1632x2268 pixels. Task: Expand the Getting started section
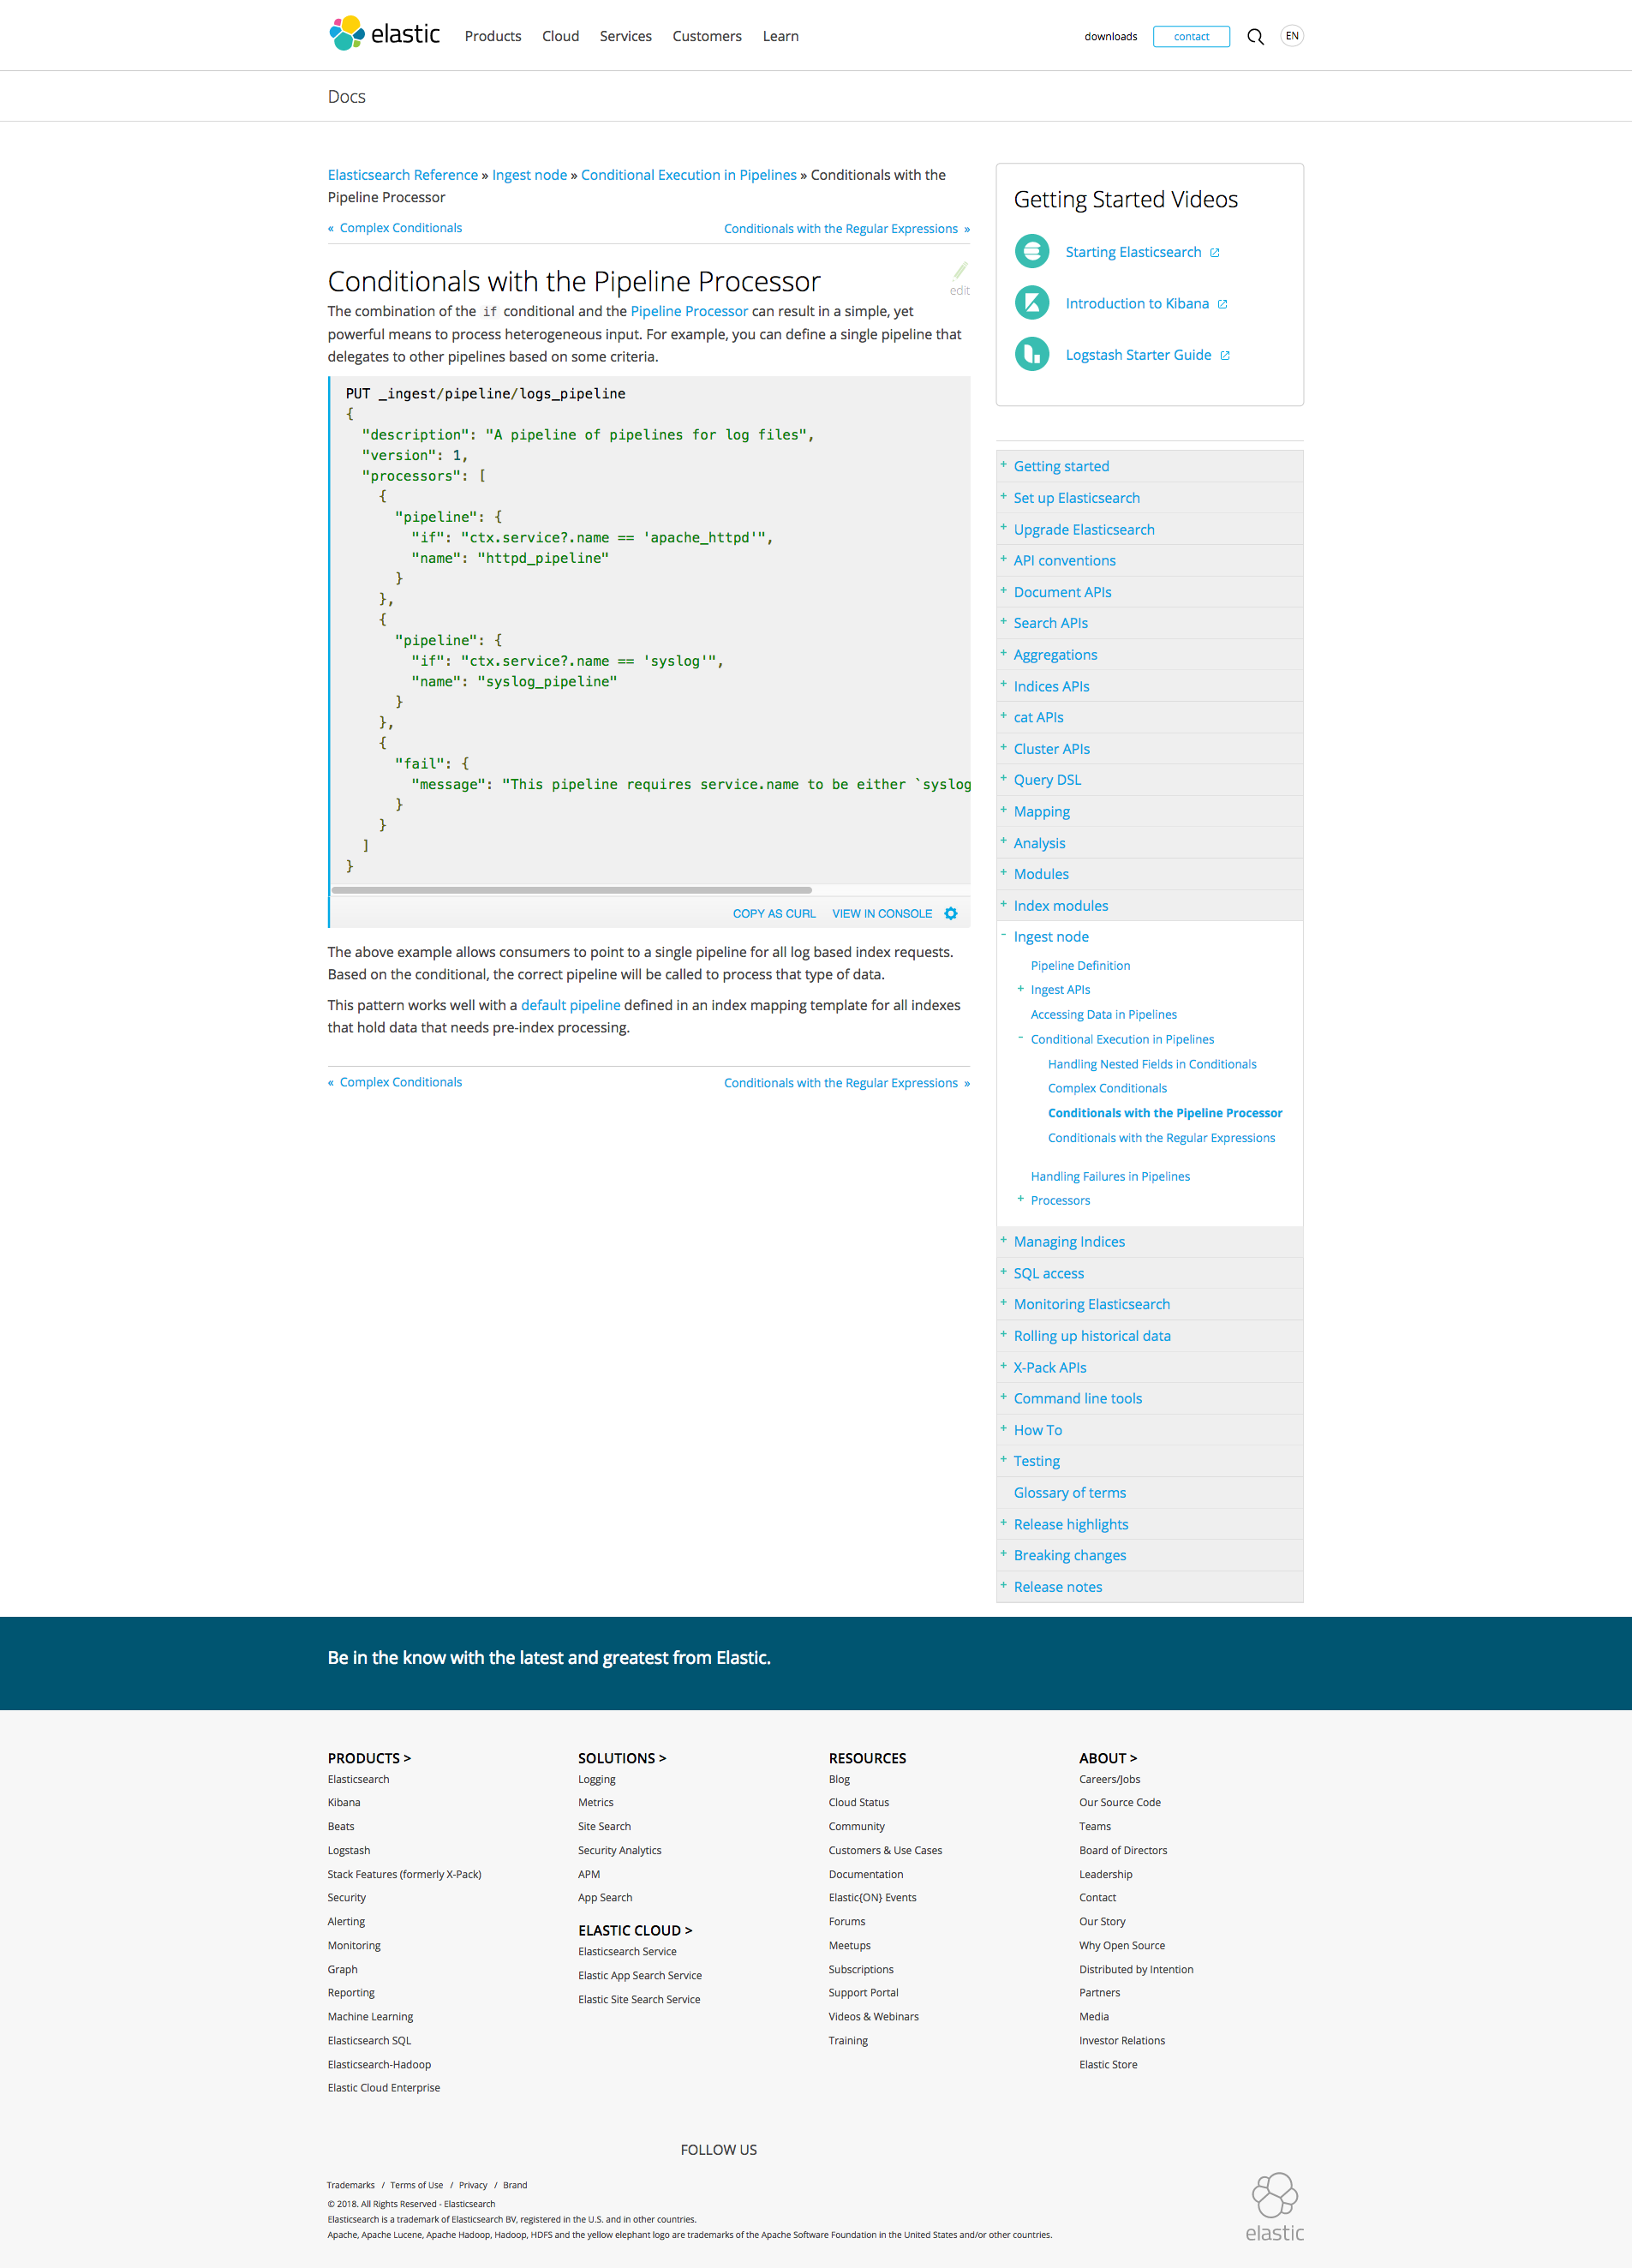(1003, 465)
